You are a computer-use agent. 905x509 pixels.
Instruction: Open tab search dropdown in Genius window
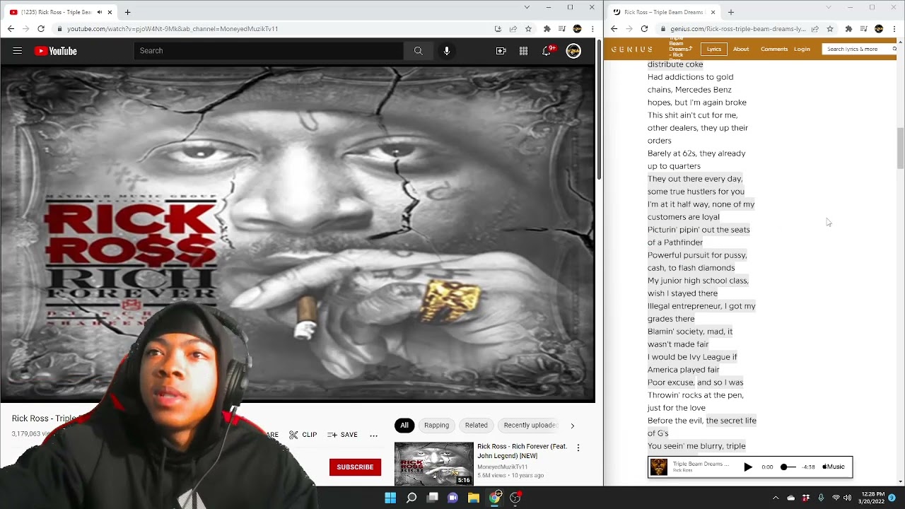[x=829, y=7]
